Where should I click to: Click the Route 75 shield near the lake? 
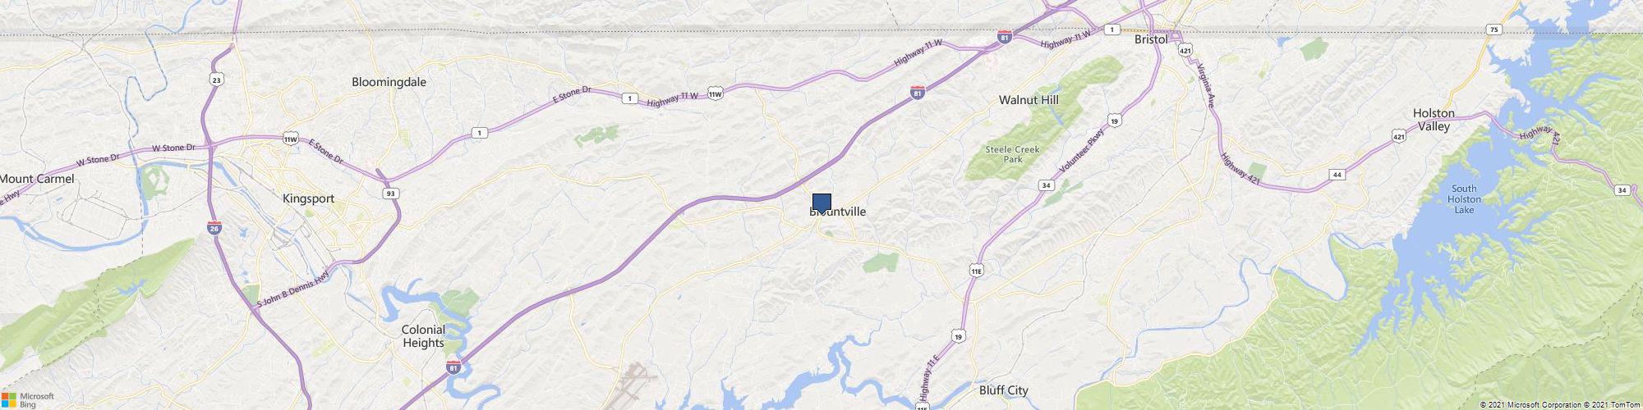coord(1493,30)
